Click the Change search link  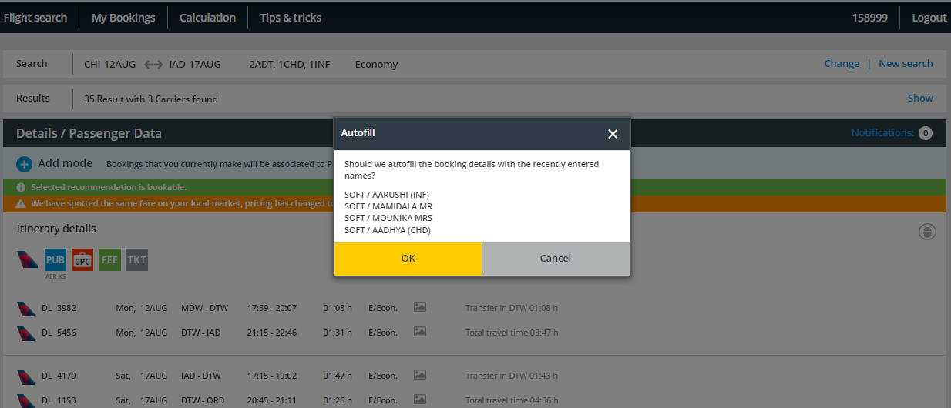[842, 64]
